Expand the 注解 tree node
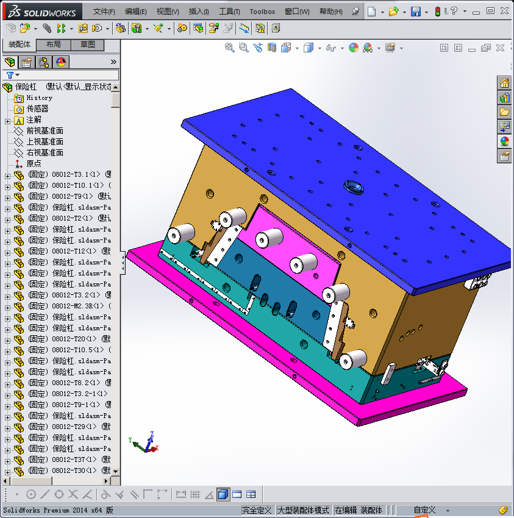Image resolution: width=514 pixels, height=518 pixels. tap(7, 121)
